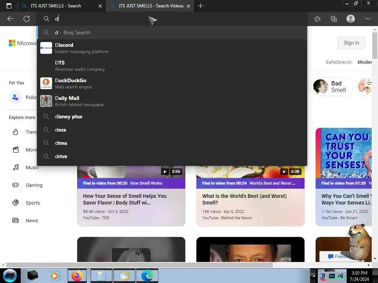This screenshot has width=378, height=283.
Task: Open a new tab with plus button
Action: coord(200,6)
